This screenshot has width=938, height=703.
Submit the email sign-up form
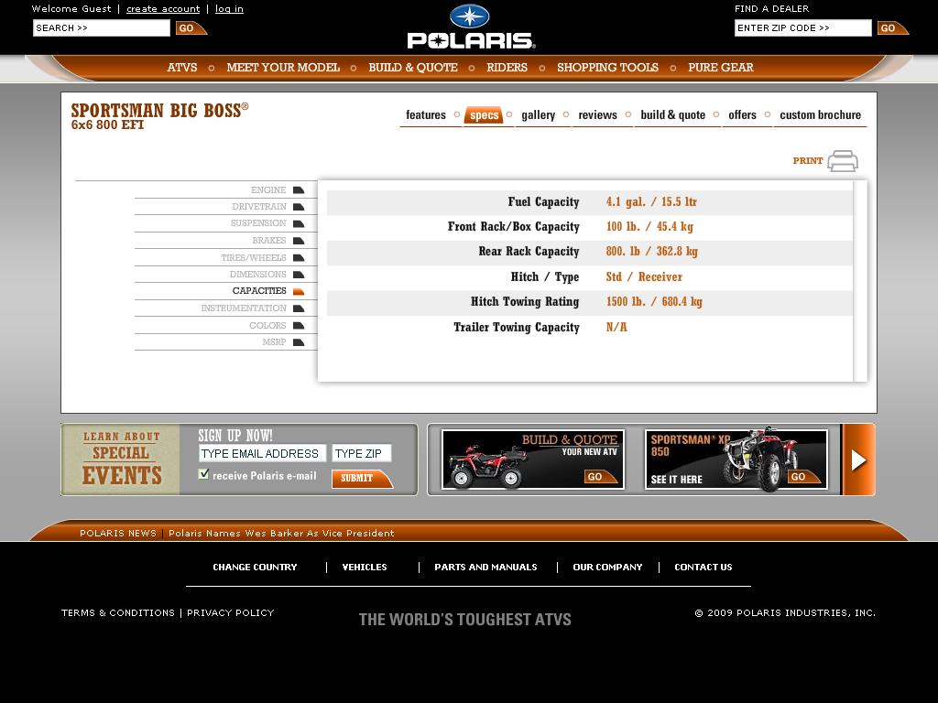click(x=362, y=478)
